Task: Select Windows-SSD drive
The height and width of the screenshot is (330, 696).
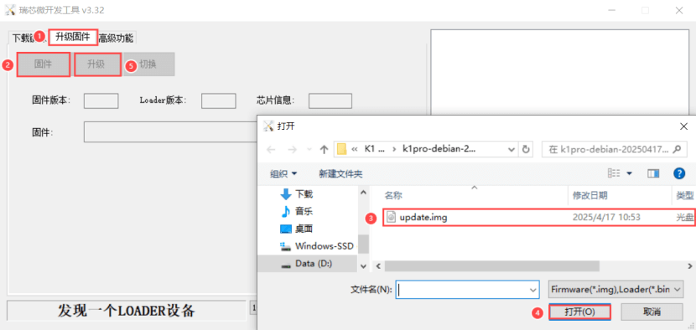Action: [316, 245]
